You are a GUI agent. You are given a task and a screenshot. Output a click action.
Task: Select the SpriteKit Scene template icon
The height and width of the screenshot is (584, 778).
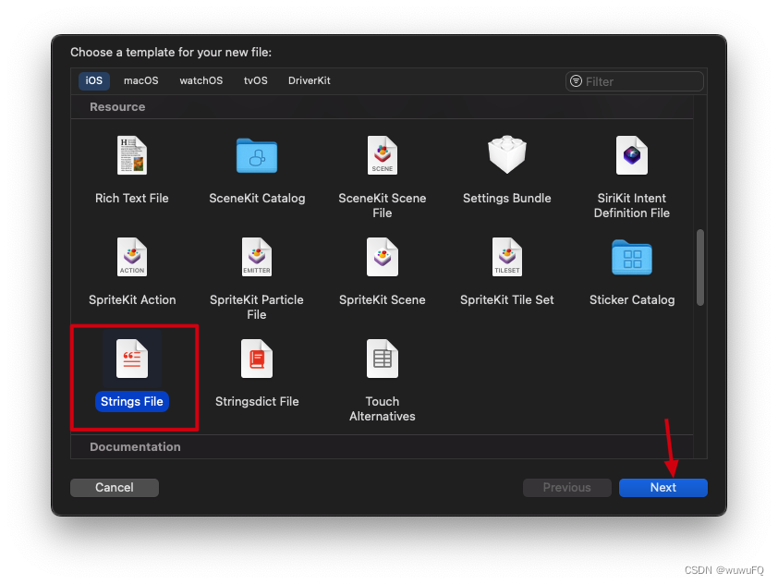[382, 257]
